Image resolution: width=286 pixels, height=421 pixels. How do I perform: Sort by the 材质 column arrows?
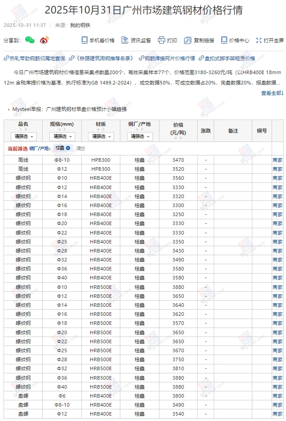pos(101,129)
